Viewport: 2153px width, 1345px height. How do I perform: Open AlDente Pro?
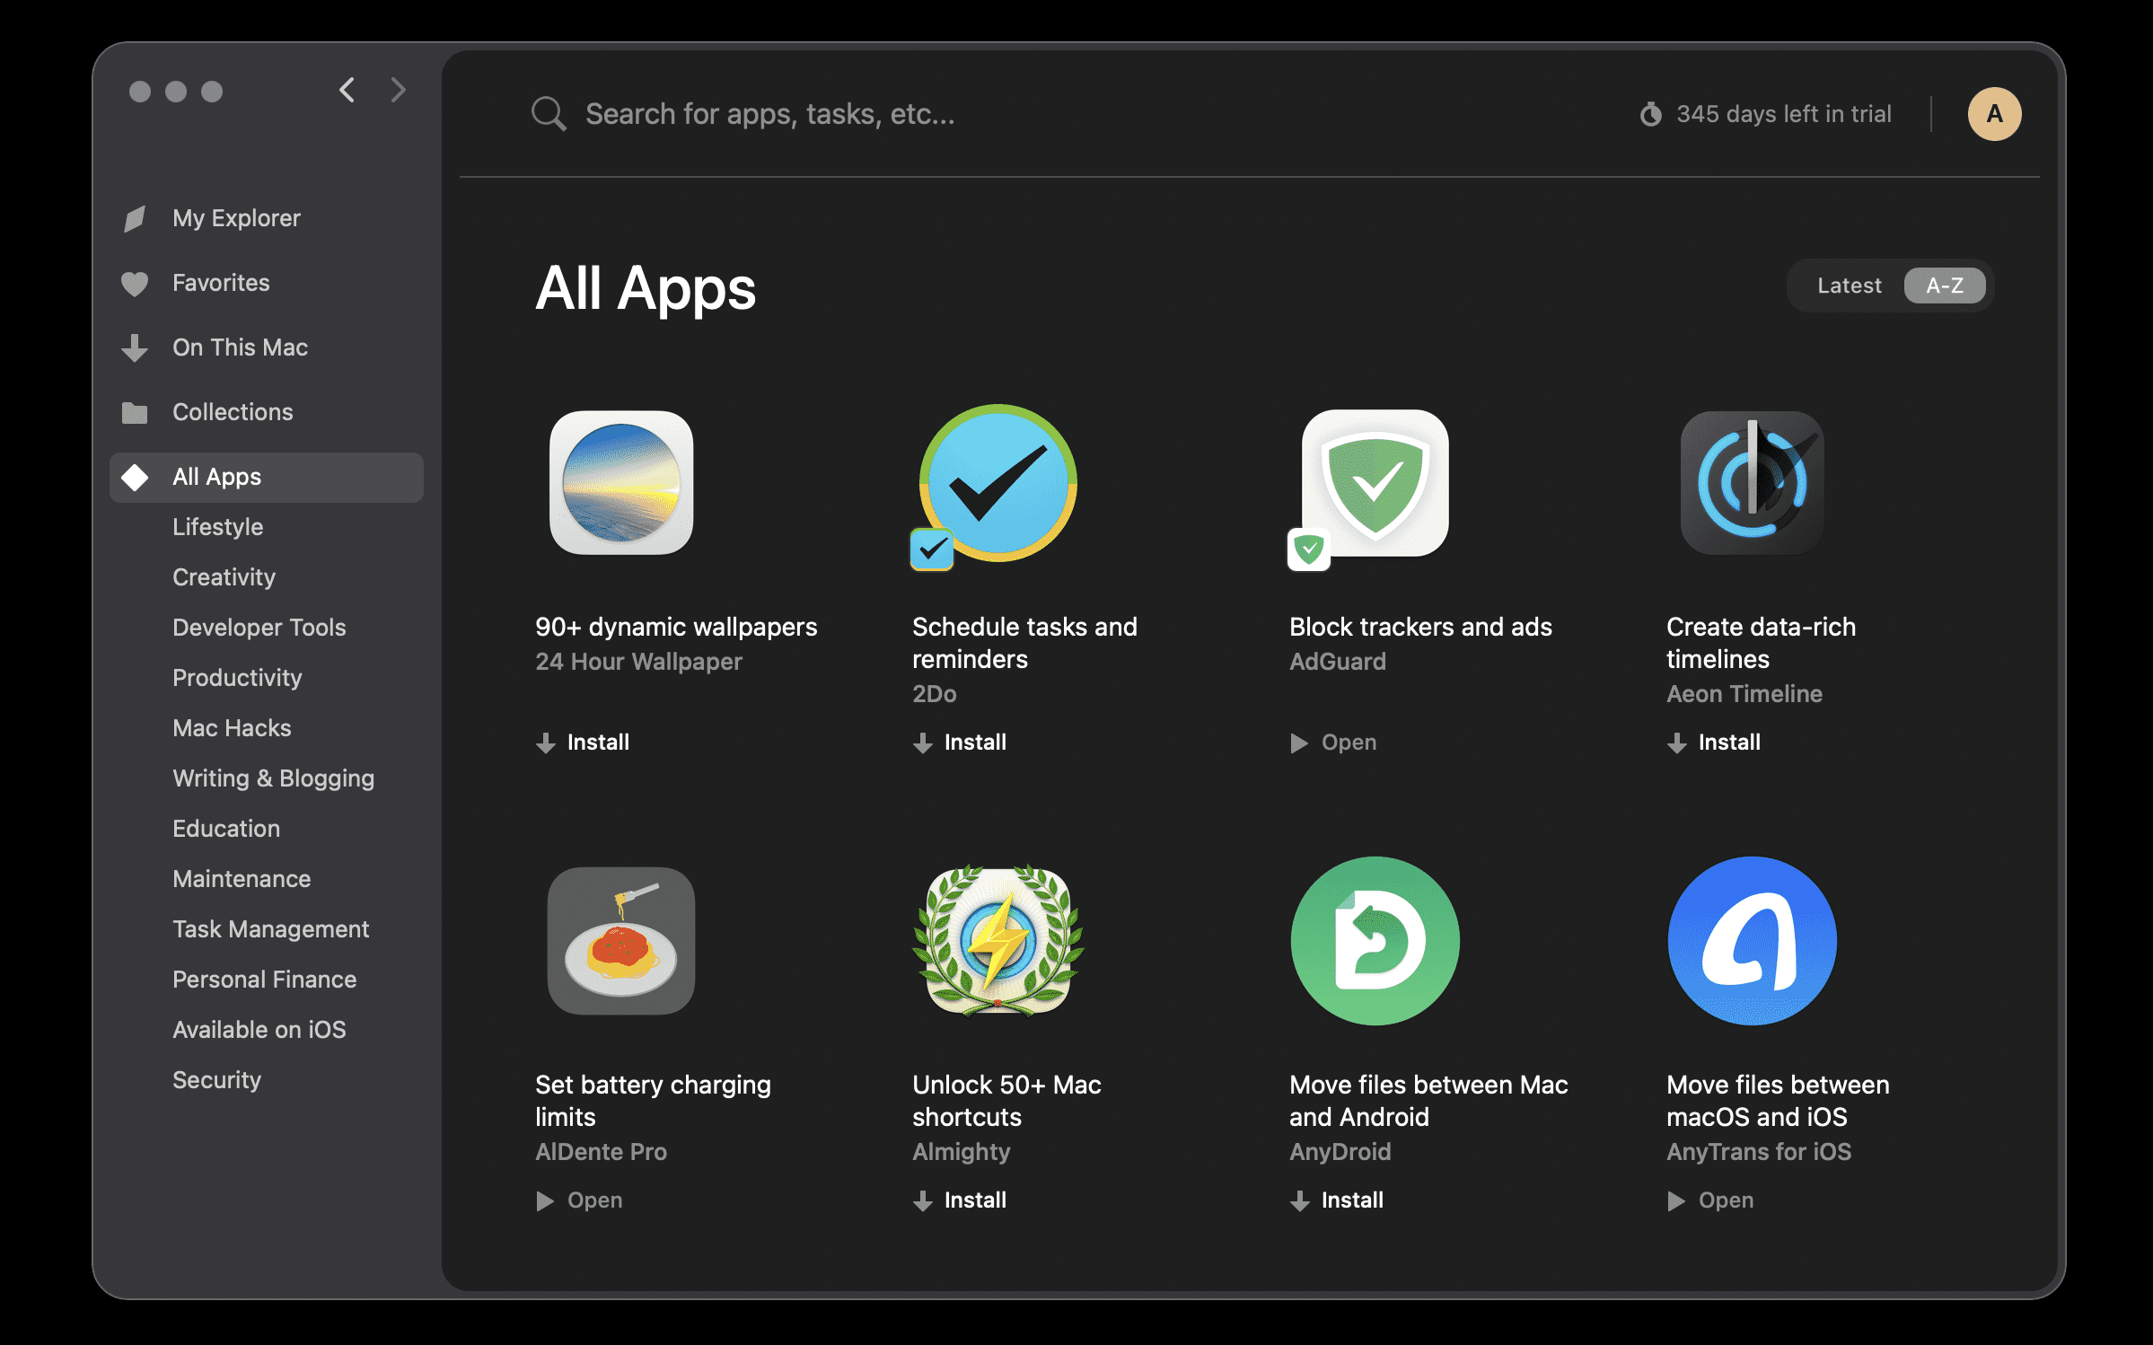pos(579,1200)
